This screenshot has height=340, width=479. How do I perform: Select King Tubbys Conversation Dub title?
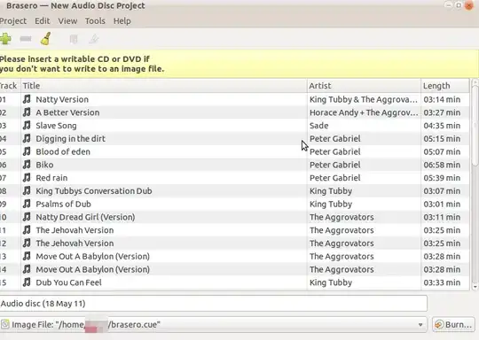(x=94, y=191)
